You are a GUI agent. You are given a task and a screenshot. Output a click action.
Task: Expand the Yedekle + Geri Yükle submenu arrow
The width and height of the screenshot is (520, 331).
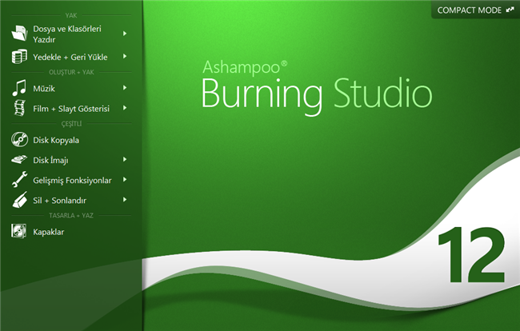[125, 57]
